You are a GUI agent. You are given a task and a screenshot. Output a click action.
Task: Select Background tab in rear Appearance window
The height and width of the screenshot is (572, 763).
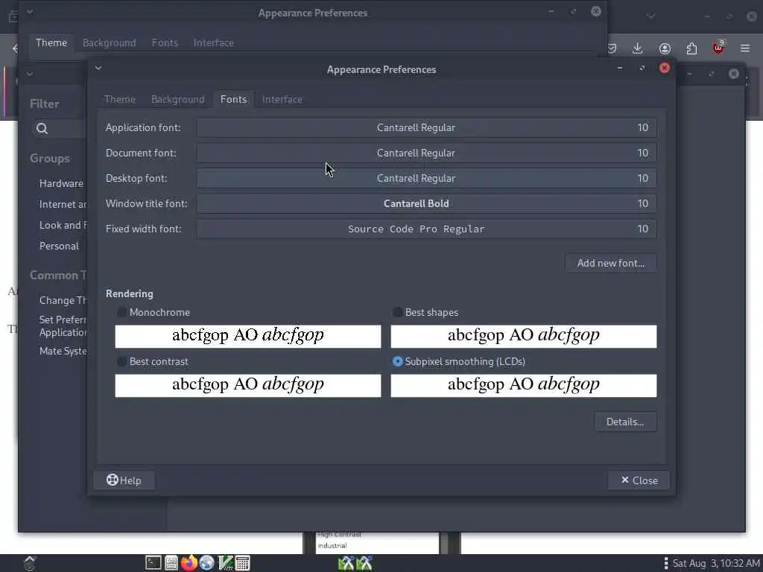point(109,42)
